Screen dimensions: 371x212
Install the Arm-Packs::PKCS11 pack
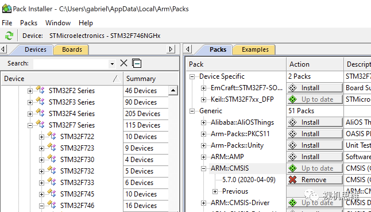(315, 134)
